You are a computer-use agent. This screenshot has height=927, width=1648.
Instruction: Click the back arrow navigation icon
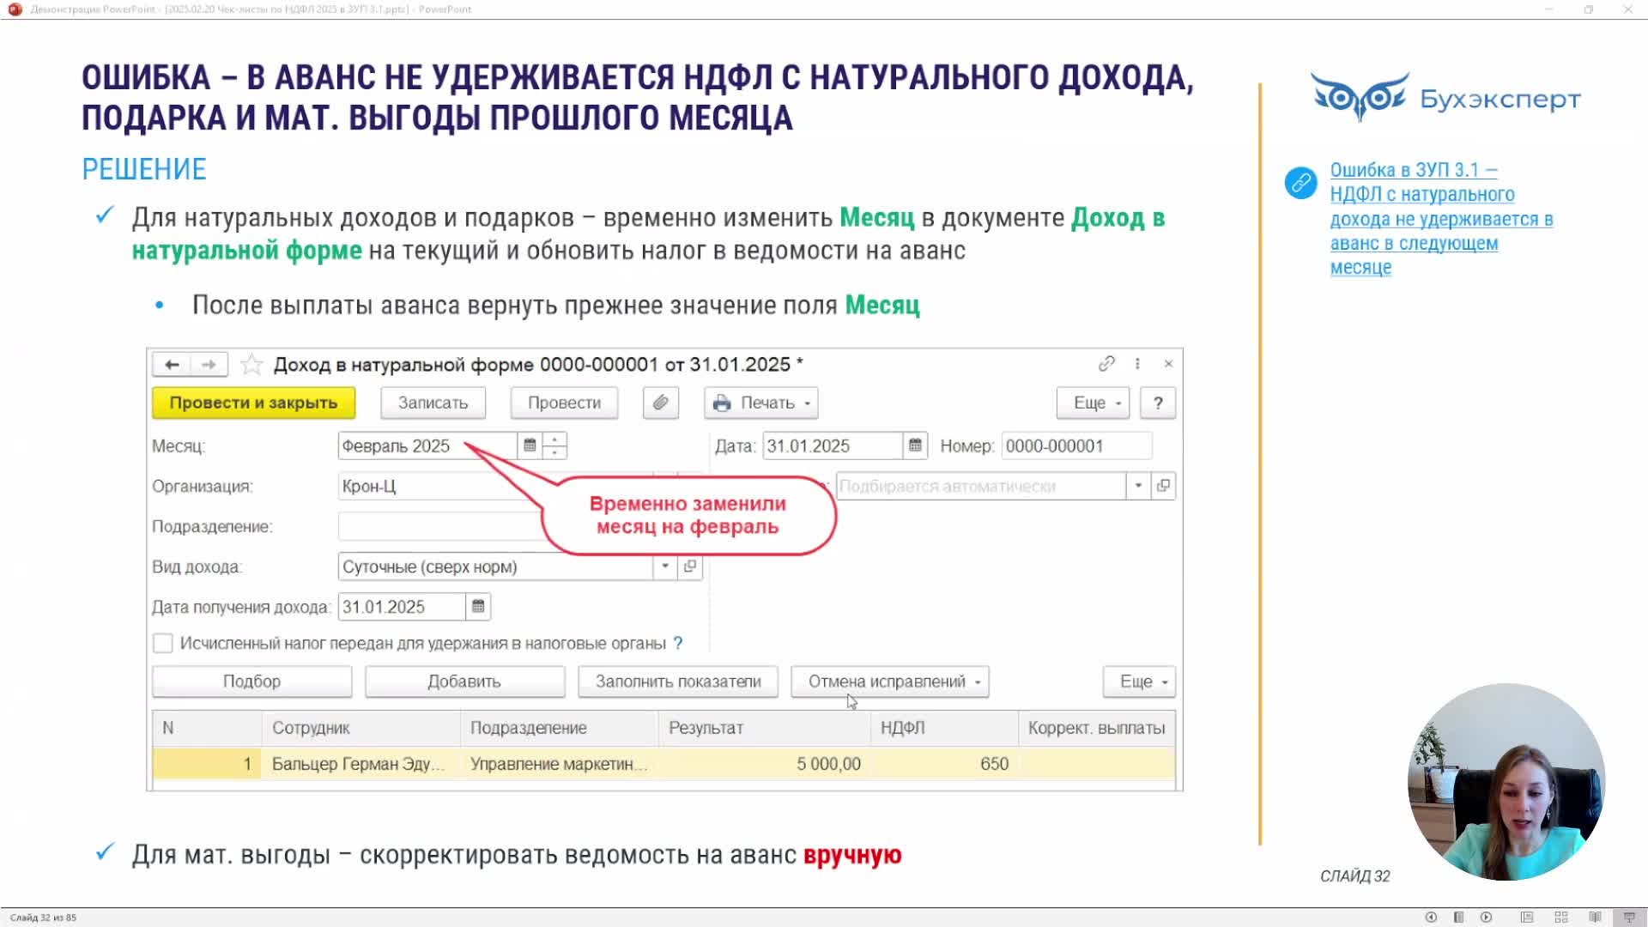pyautogui.click(x=172, y=365)
